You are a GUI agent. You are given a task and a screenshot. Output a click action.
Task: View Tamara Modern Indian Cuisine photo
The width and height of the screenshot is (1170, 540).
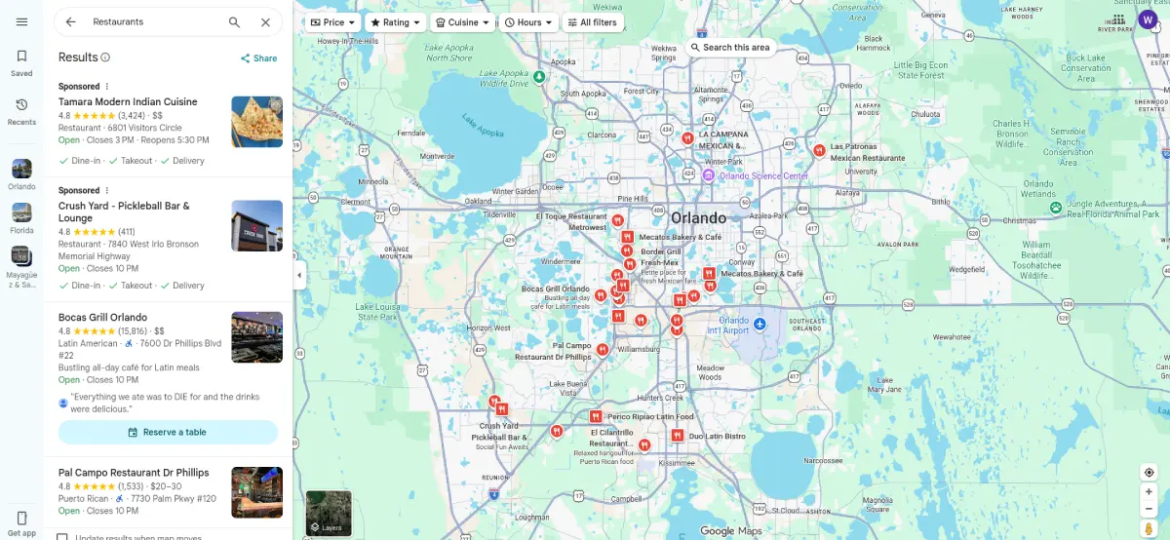click(256, 121)
